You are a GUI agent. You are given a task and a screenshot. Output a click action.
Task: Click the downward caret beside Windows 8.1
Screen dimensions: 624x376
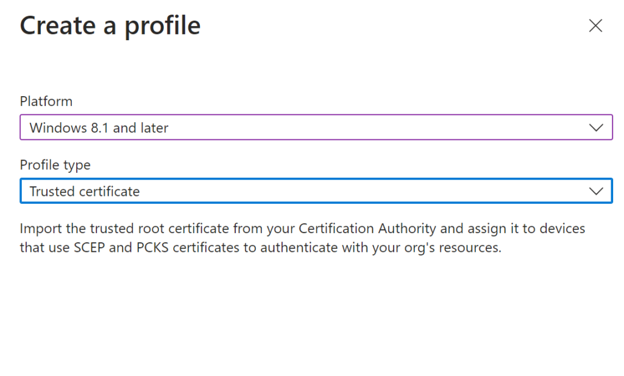596,128
